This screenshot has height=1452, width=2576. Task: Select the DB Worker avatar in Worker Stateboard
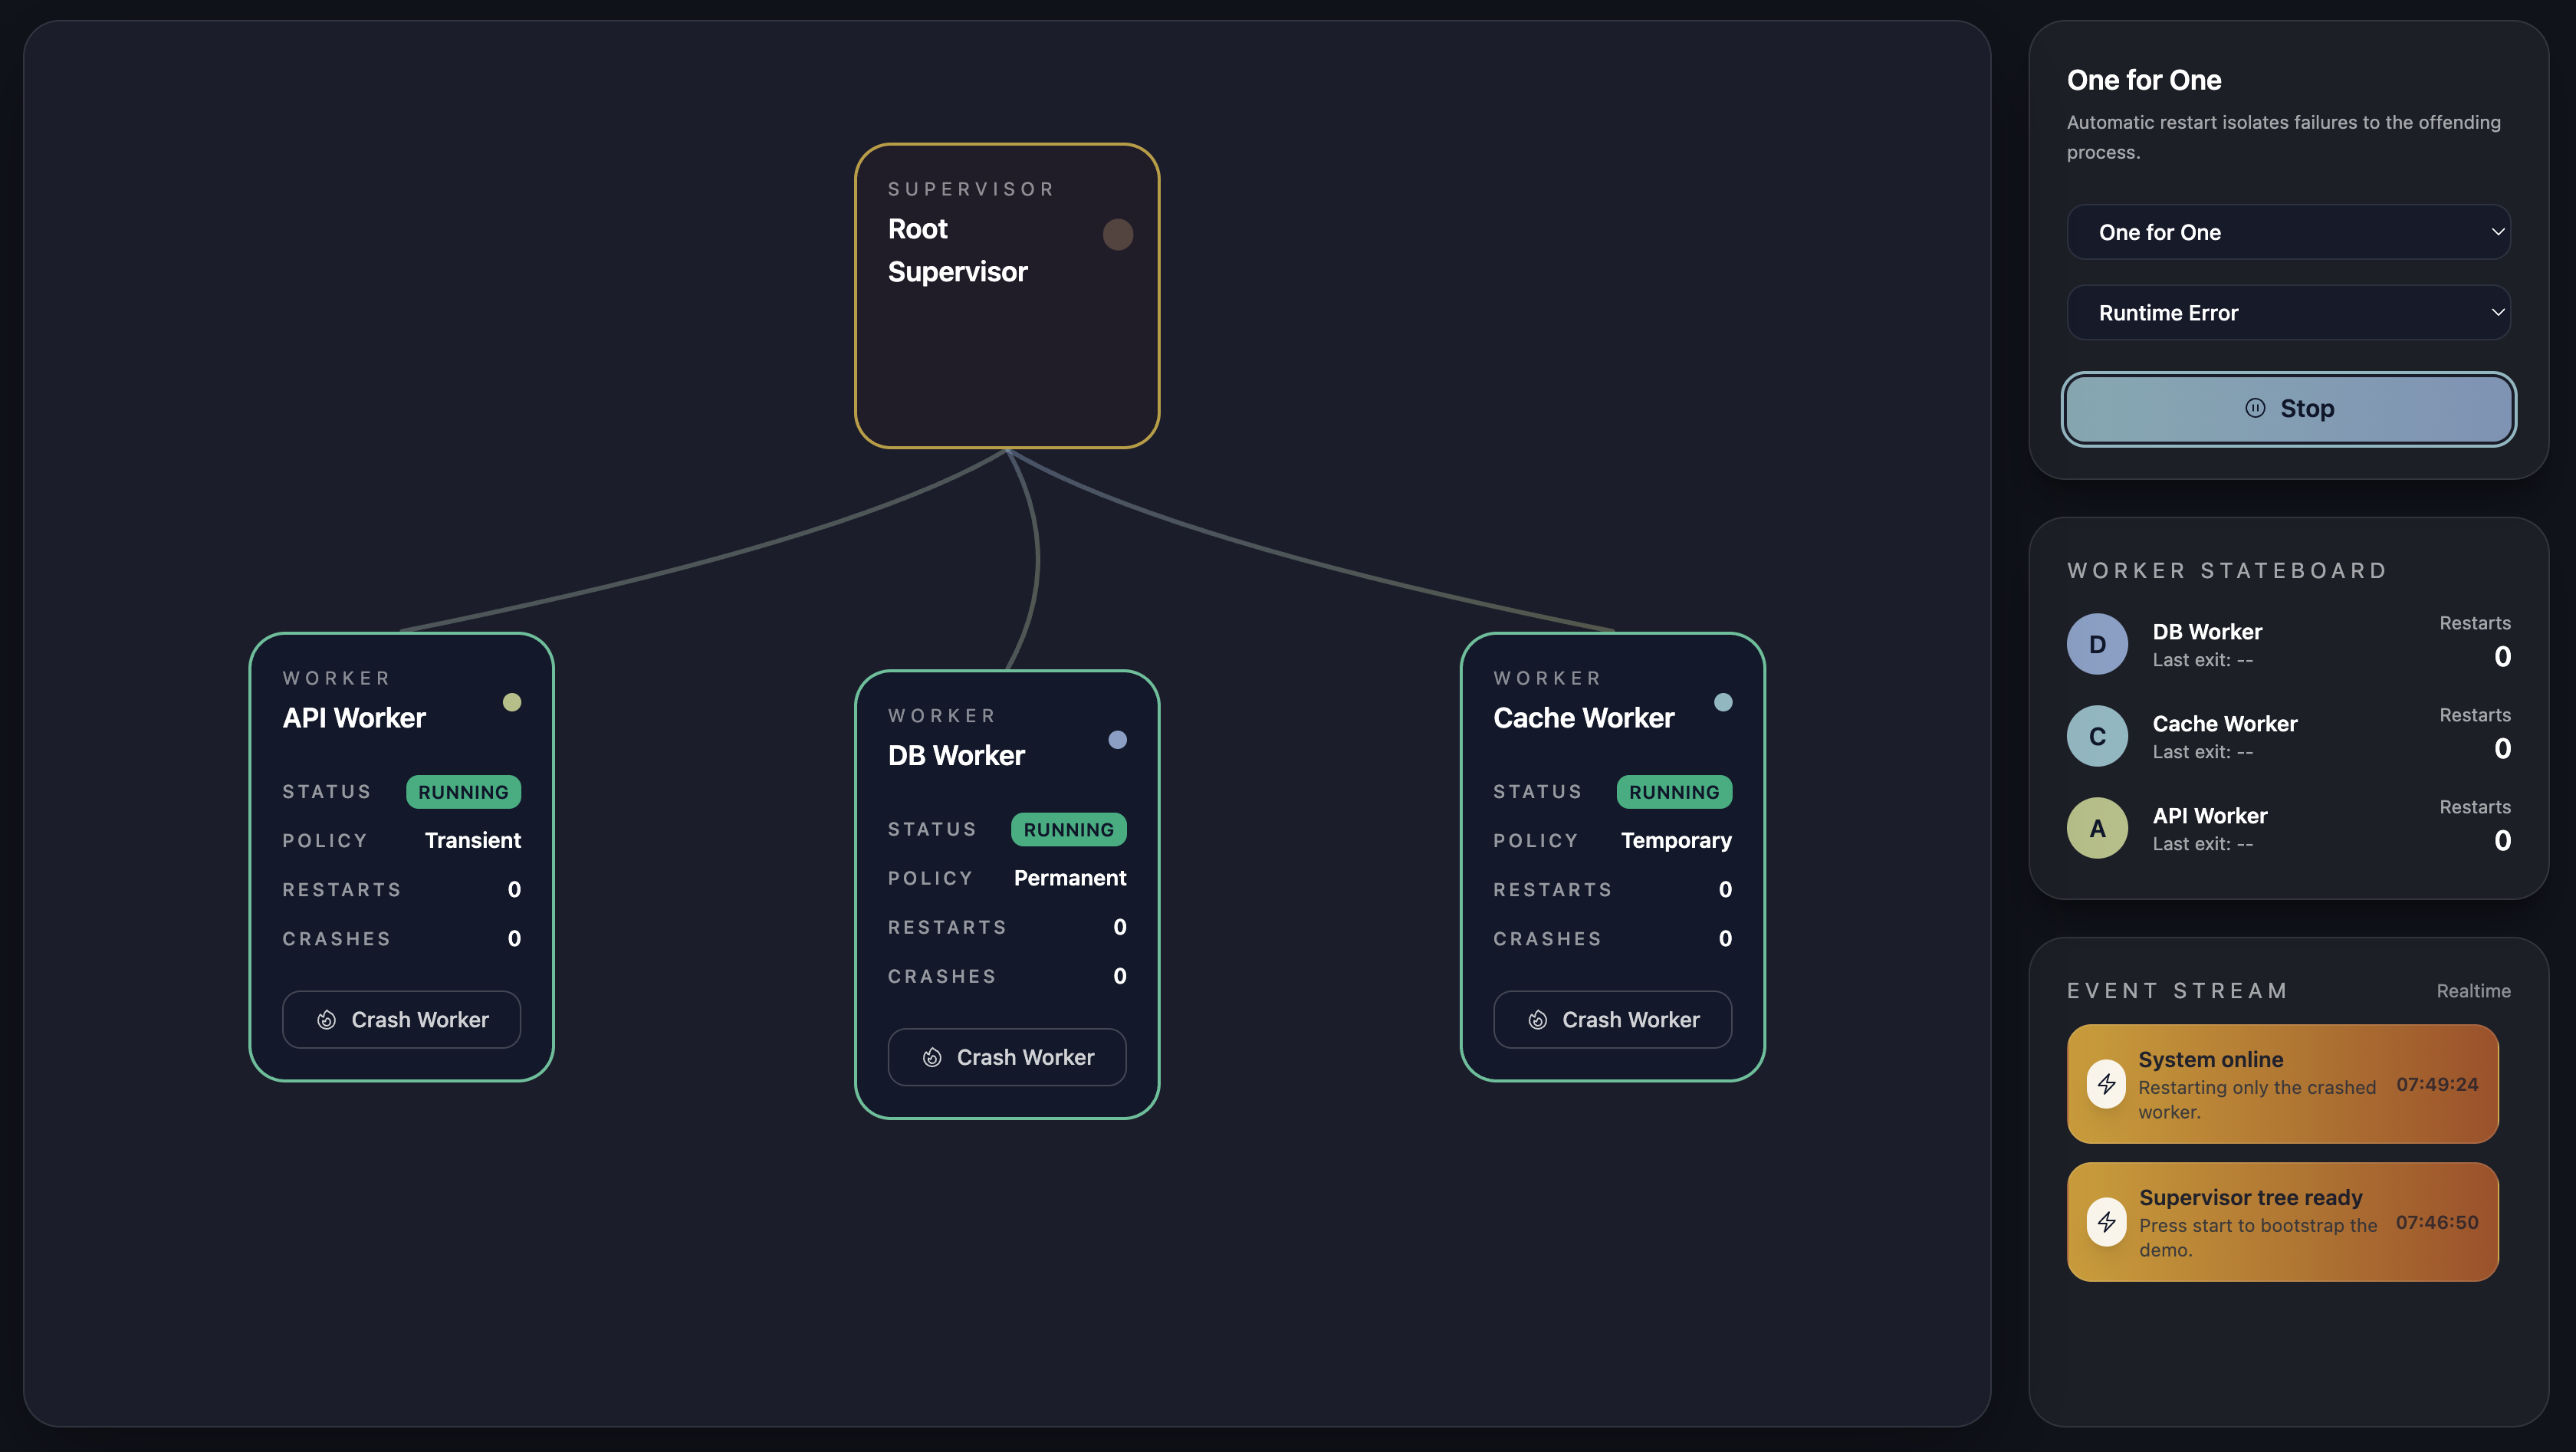point(2097,643)
